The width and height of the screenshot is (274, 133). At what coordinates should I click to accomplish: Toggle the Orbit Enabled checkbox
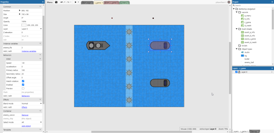click(23, 85)
